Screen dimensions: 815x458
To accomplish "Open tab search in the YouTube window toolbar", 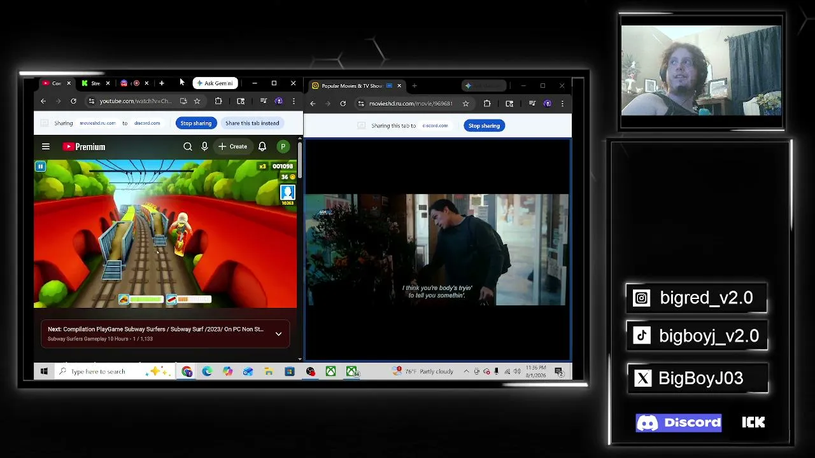I will point(241,101).
